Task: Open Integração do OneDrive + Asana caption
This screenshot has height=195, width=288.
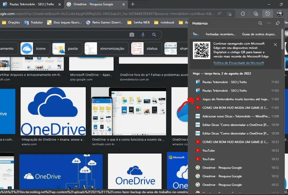Action: click(x=53, y=140)
